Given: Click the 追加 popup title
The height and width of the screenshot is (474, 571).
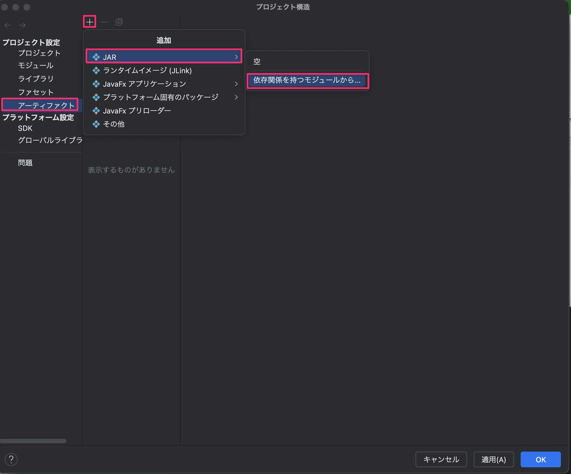Looking at the screenshot, I should coord(164,41).
